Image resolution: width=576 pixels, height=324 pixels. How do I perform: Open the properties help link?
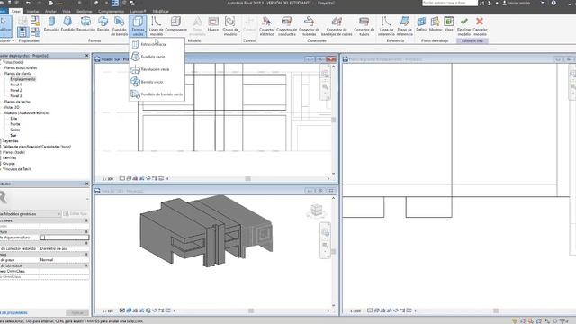13,312
